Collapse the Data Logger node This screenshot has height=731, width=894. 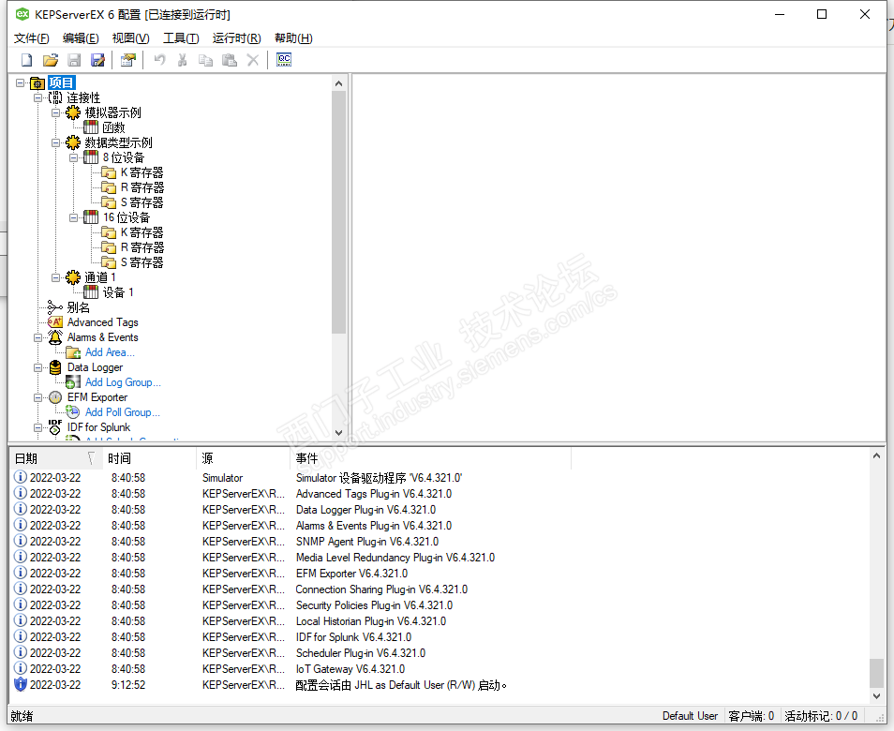click(37, 367)
